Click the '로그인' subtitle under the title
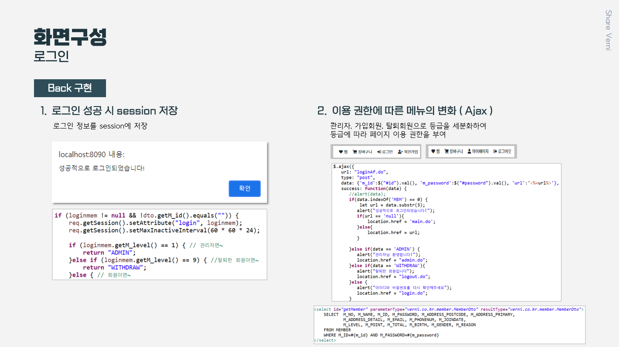619x347 pixels. point(51,56)
